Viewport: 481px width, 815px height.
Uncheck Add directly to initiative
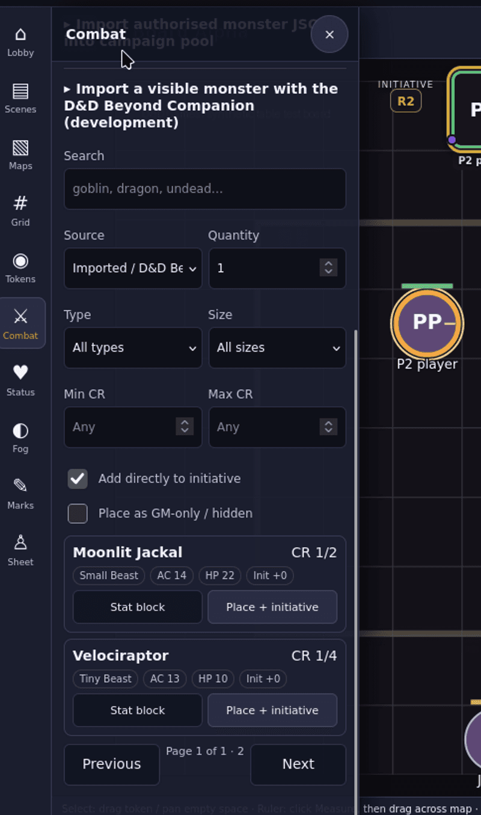point(78,479)
